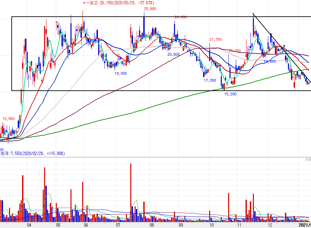Maximize the volume panel using its square icon
This screenshot has width=311, height=228.
(307, 159)
